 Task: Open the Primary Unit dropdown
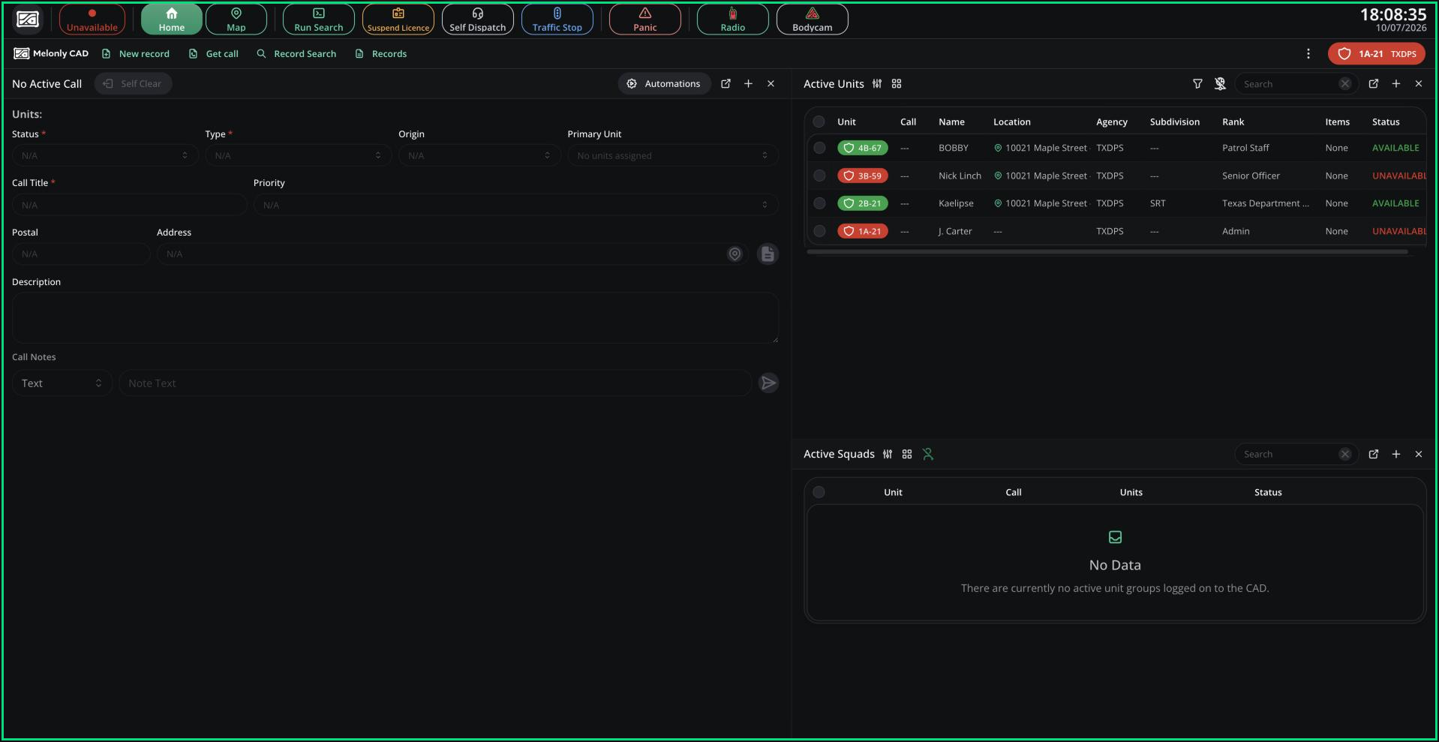pyautogui.click(x=672, y=155)
